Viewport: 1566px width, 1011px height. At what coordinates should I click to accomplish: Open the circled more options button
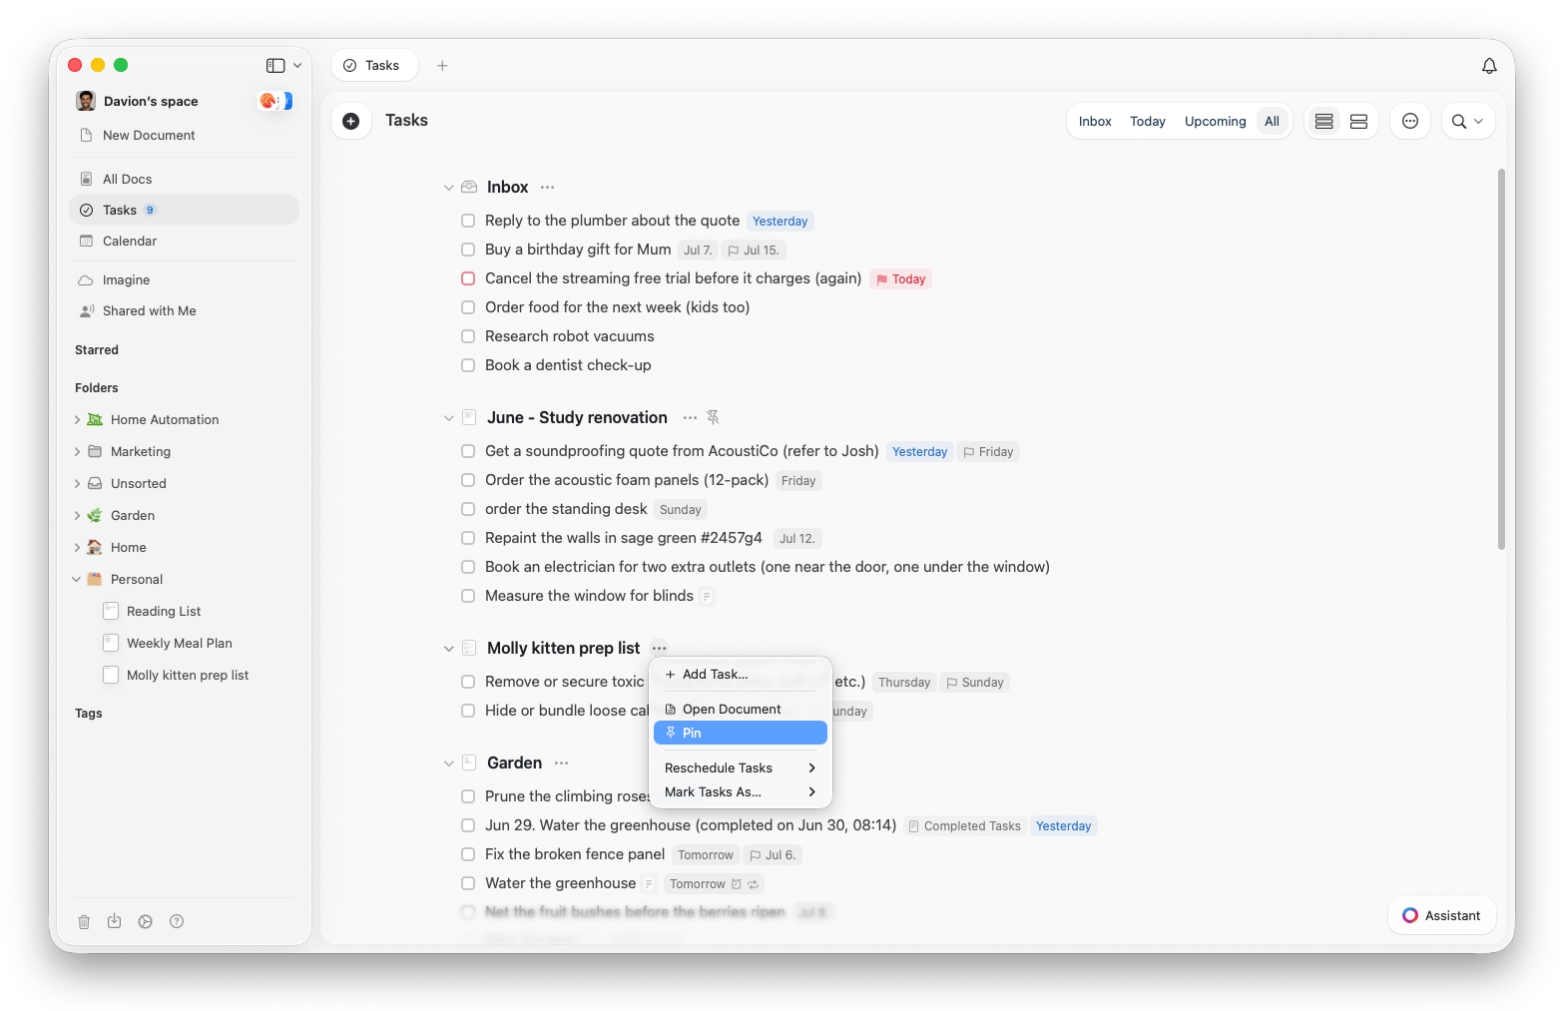[1410, 121]
